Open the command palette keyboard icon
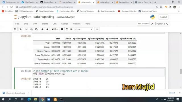This screenshot has width=182, height=102. pyautogui.click(x=97, y=29)
